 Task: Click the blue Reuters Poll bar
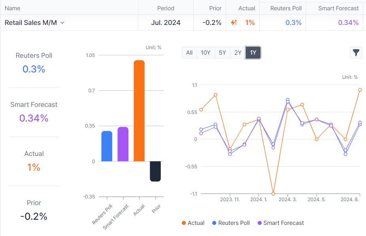(107, 146)
